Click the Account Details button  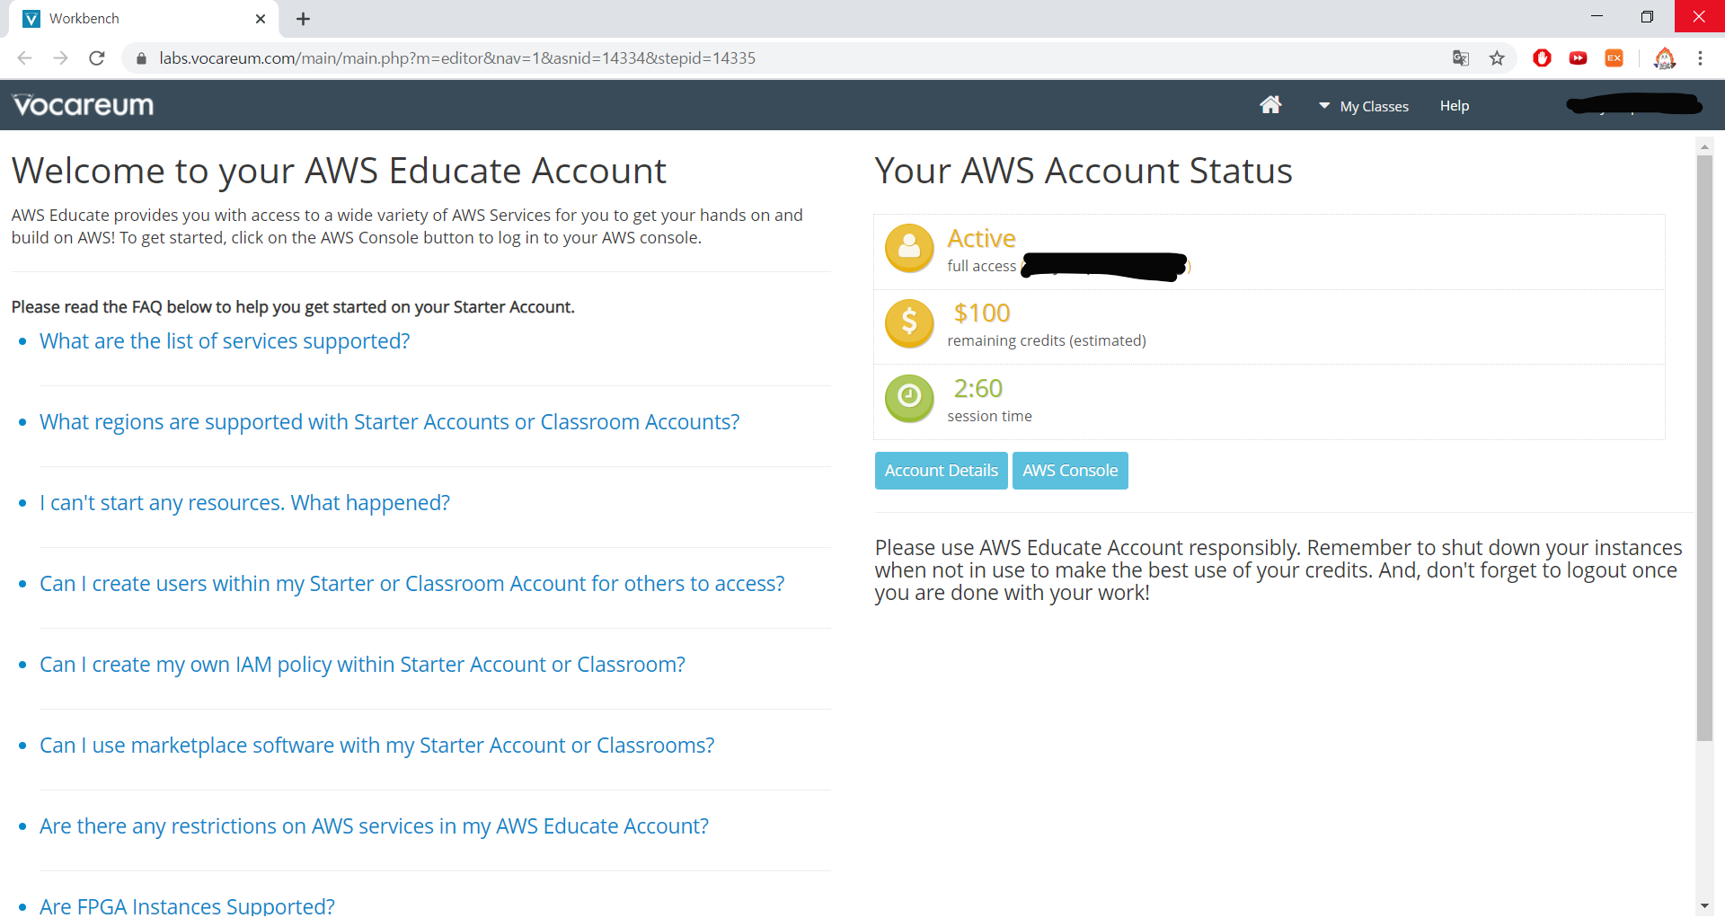tap(941, 471)
